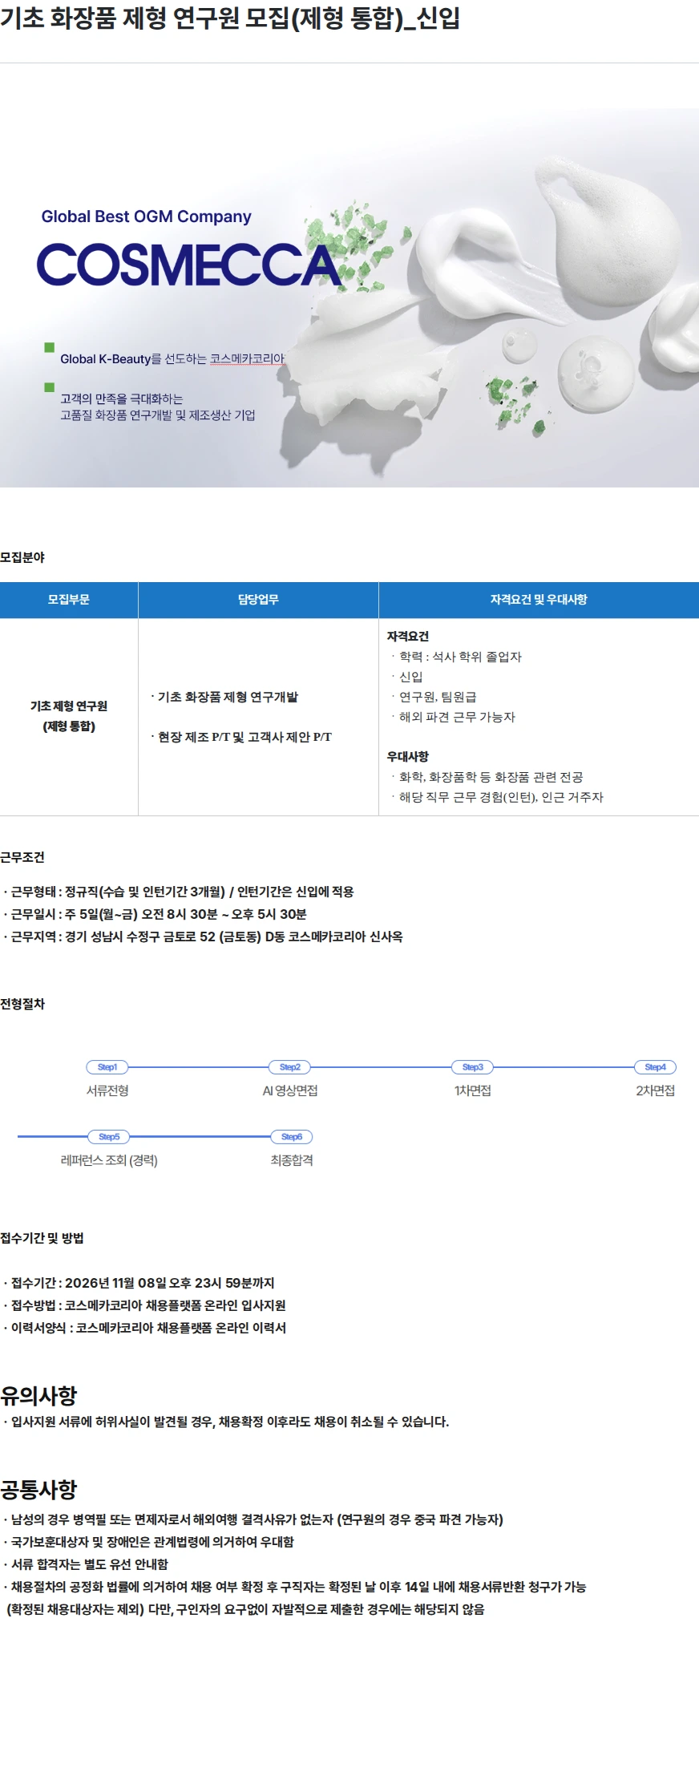Click the Step1 badge above 서류전형
Viewport: 699px width, 1776px height.
[x=107, y=1067]
